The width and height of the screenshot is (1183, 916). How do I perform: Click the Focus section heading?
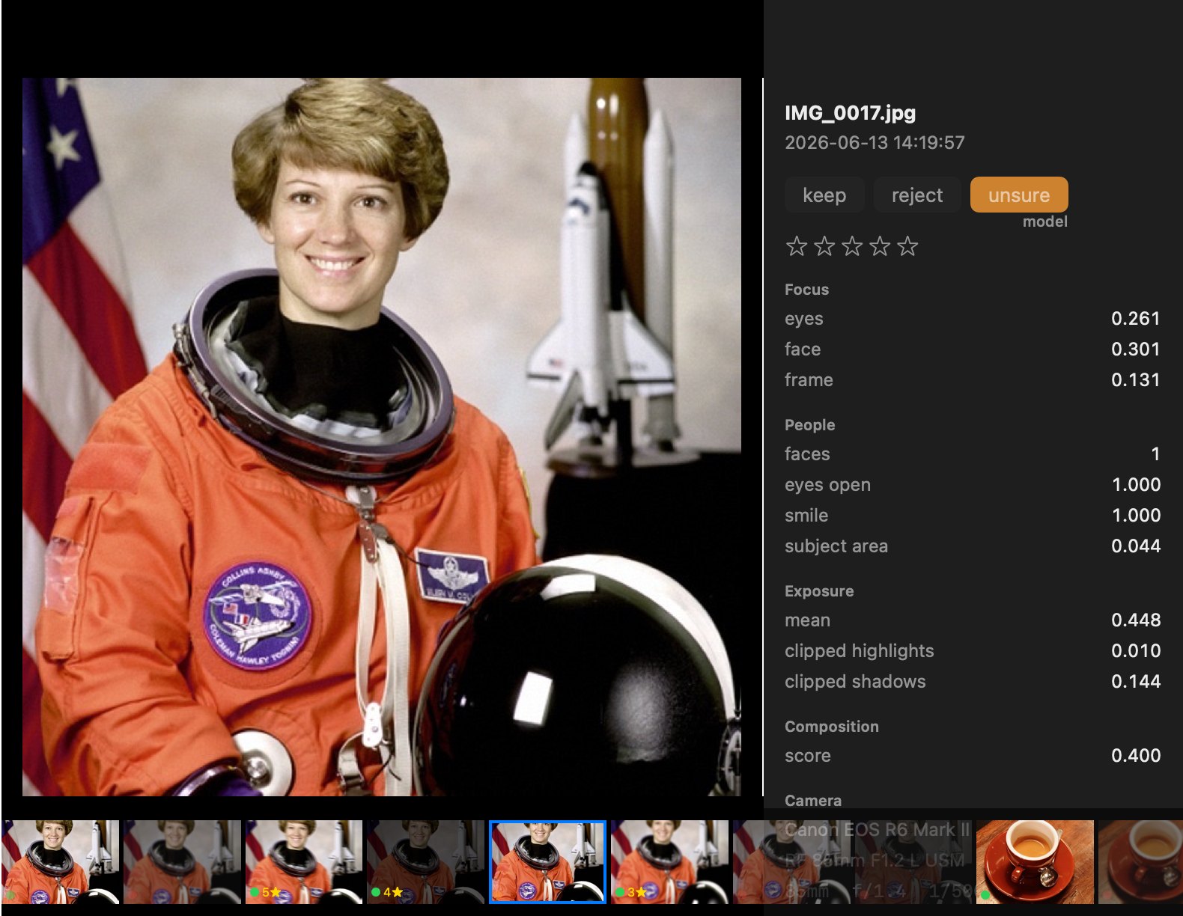806,290
